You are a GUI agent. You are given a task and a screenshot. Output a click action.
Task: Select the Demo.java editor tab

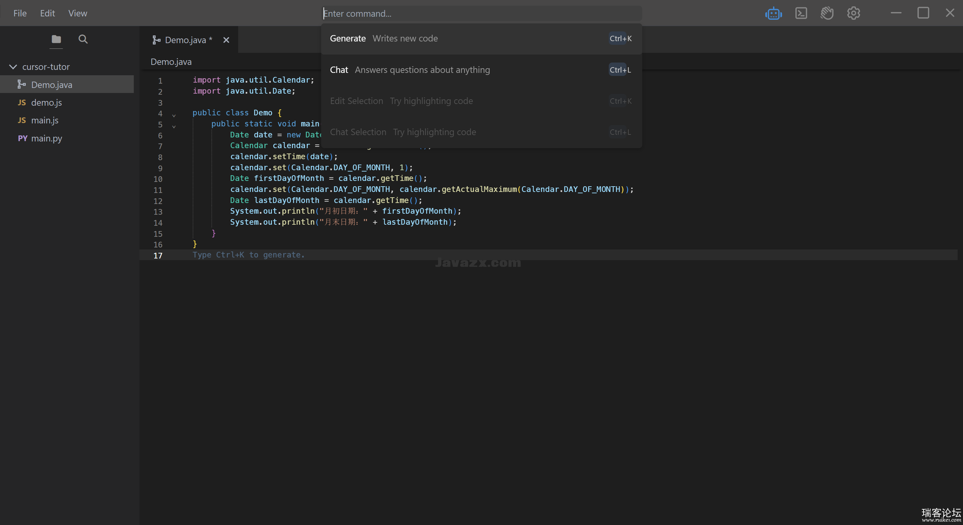pos(189,40)
